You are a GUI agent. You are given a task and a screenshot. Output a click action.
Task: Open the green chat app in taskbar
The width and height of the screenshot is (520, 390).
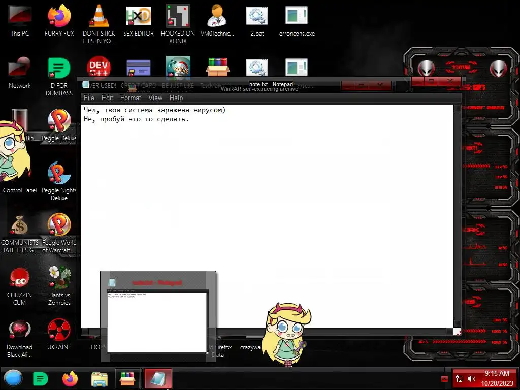(41, 379)
